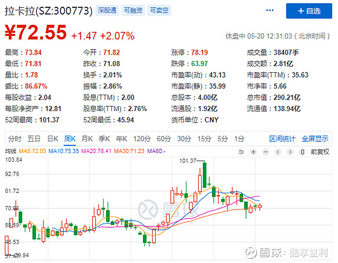Click the 最高 value 73.84

pyautogui.click(x=33, y=52)
